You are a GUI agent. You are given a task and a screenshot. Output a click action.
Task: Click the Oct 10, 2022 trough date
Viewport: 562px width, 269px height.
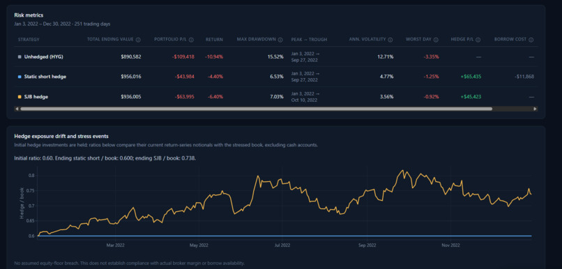pos(304,100)
